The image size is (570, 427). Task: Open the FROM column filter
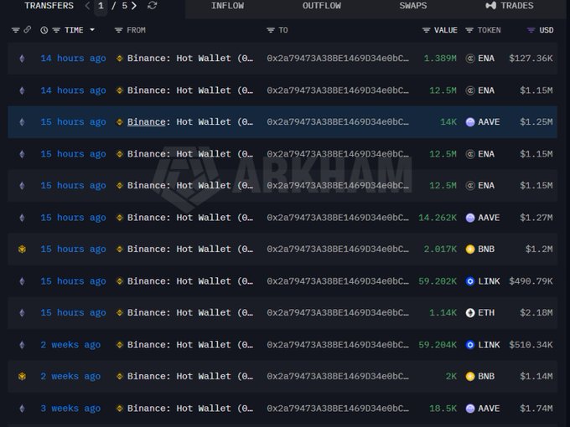(118, 30)
